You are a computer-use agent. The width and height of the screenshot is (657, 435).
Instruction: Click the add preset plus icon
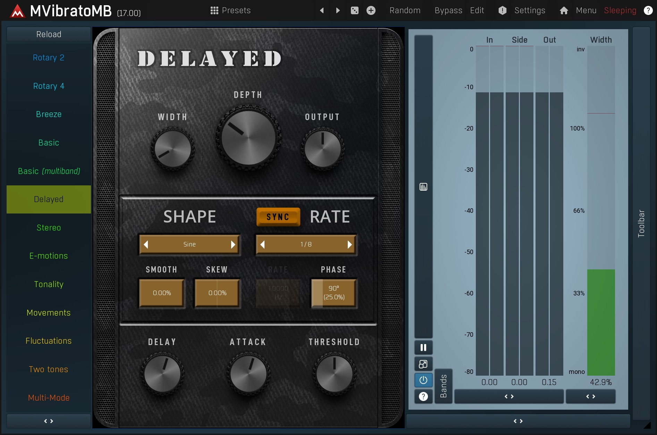[x=371, y=10]
